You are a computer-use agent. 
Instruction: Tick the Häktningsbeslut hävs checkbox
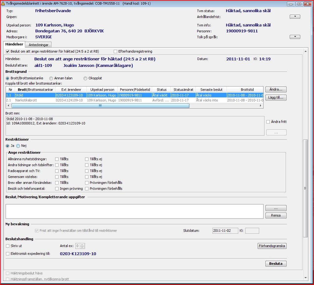(x=7, y=273)
